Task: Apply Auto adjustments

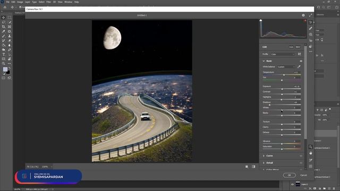Action: tap(291, 47)
